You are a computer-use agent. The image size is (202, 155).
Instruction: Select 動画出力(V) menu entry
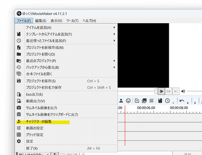pyautogui.click(x=66, y=101)
